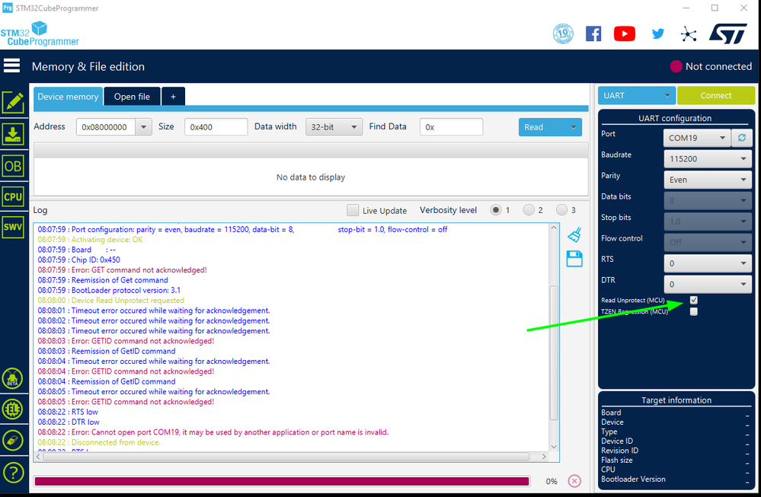Open the ST YouTube channel icon
This screenshot has width=761, height=497.
click(625, 33)
